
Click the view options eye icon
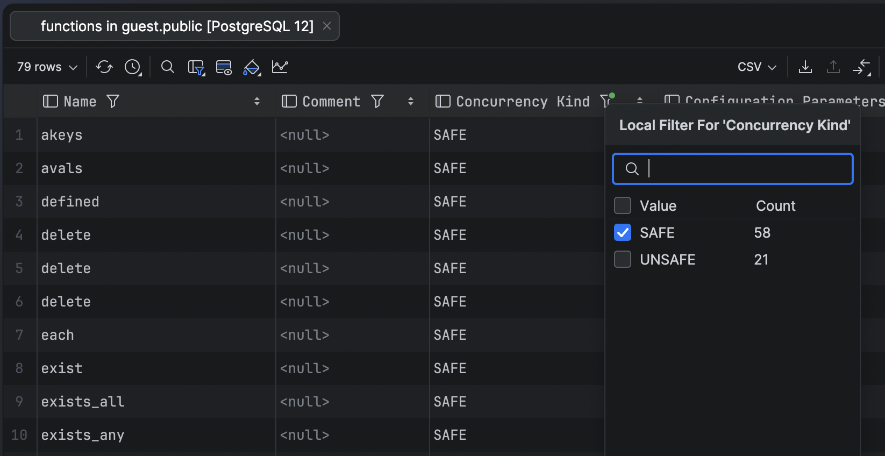click(x=224, y=67)
